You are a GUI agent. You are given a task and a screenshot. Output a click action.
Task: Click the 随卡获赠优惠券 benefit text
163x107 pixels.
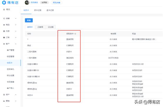tap(144, 39)
